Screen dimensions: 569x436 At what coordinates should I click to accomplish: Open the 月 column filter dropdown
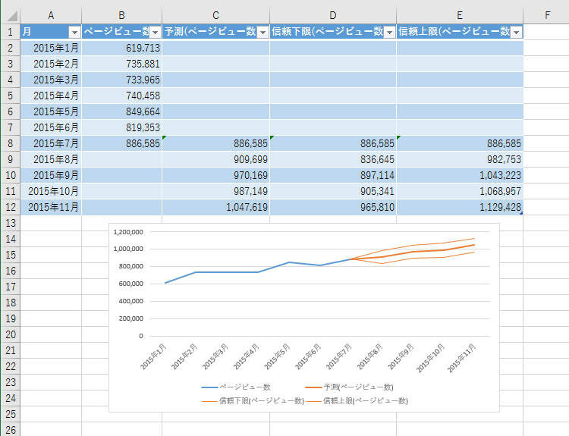pyautogui.click(x=74, y=32)
